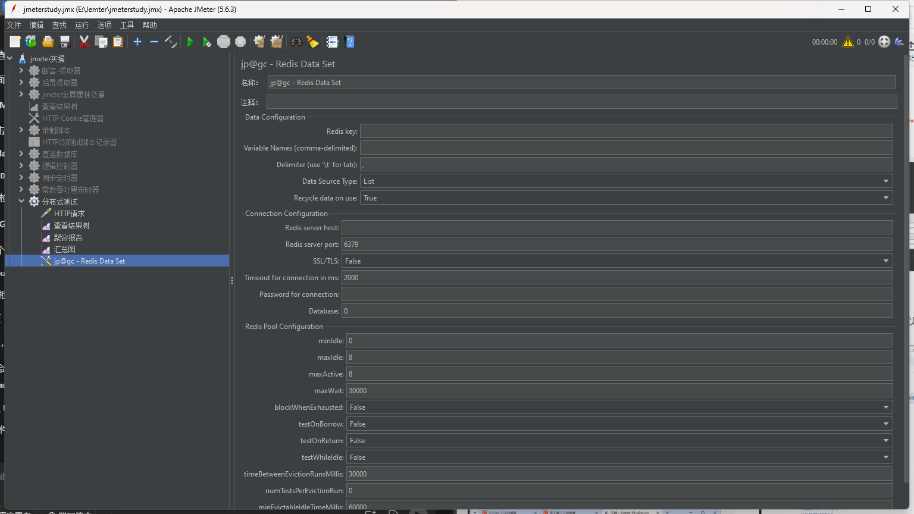Open help with question mark icon
Viewport: 914px width, 514px height.
350,42
